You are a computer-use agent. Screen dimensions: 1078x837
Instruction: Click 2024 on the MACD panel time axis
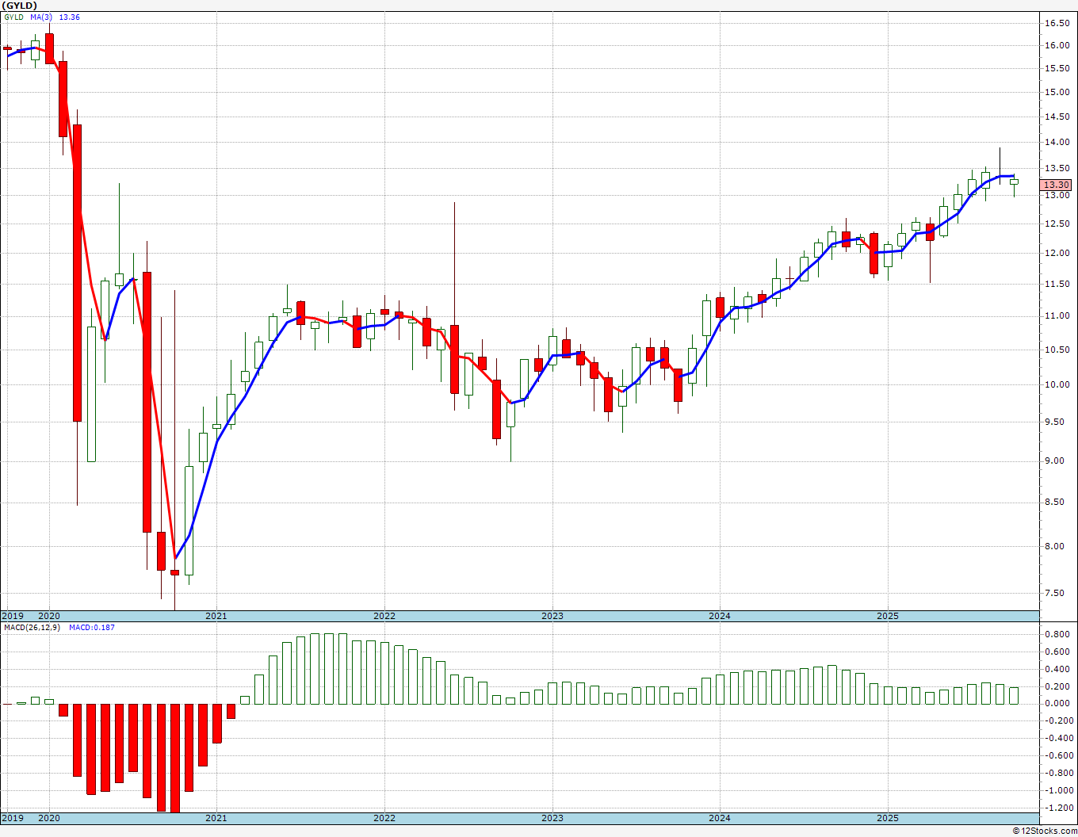720,818
